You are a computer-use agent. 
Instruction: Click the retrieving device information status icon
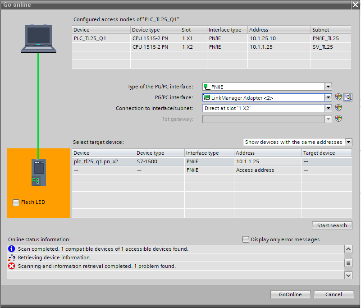click(x=12, y=257)
